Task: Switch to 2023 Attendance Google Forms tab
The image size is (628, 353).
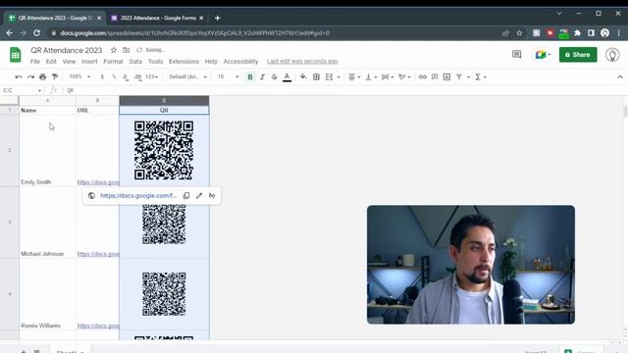Action: coord(158,18)
